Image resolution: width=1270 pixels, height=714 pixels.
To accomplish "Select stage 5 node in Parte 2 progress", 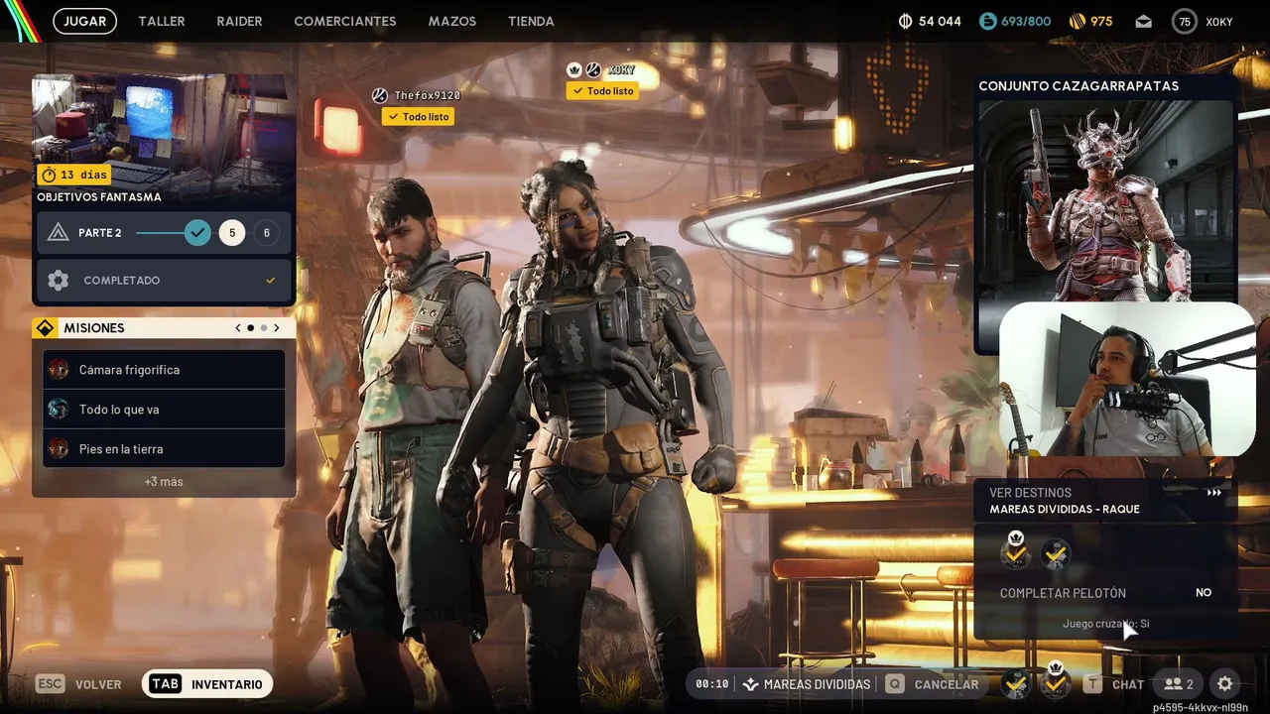I will (x=232, y=233).
